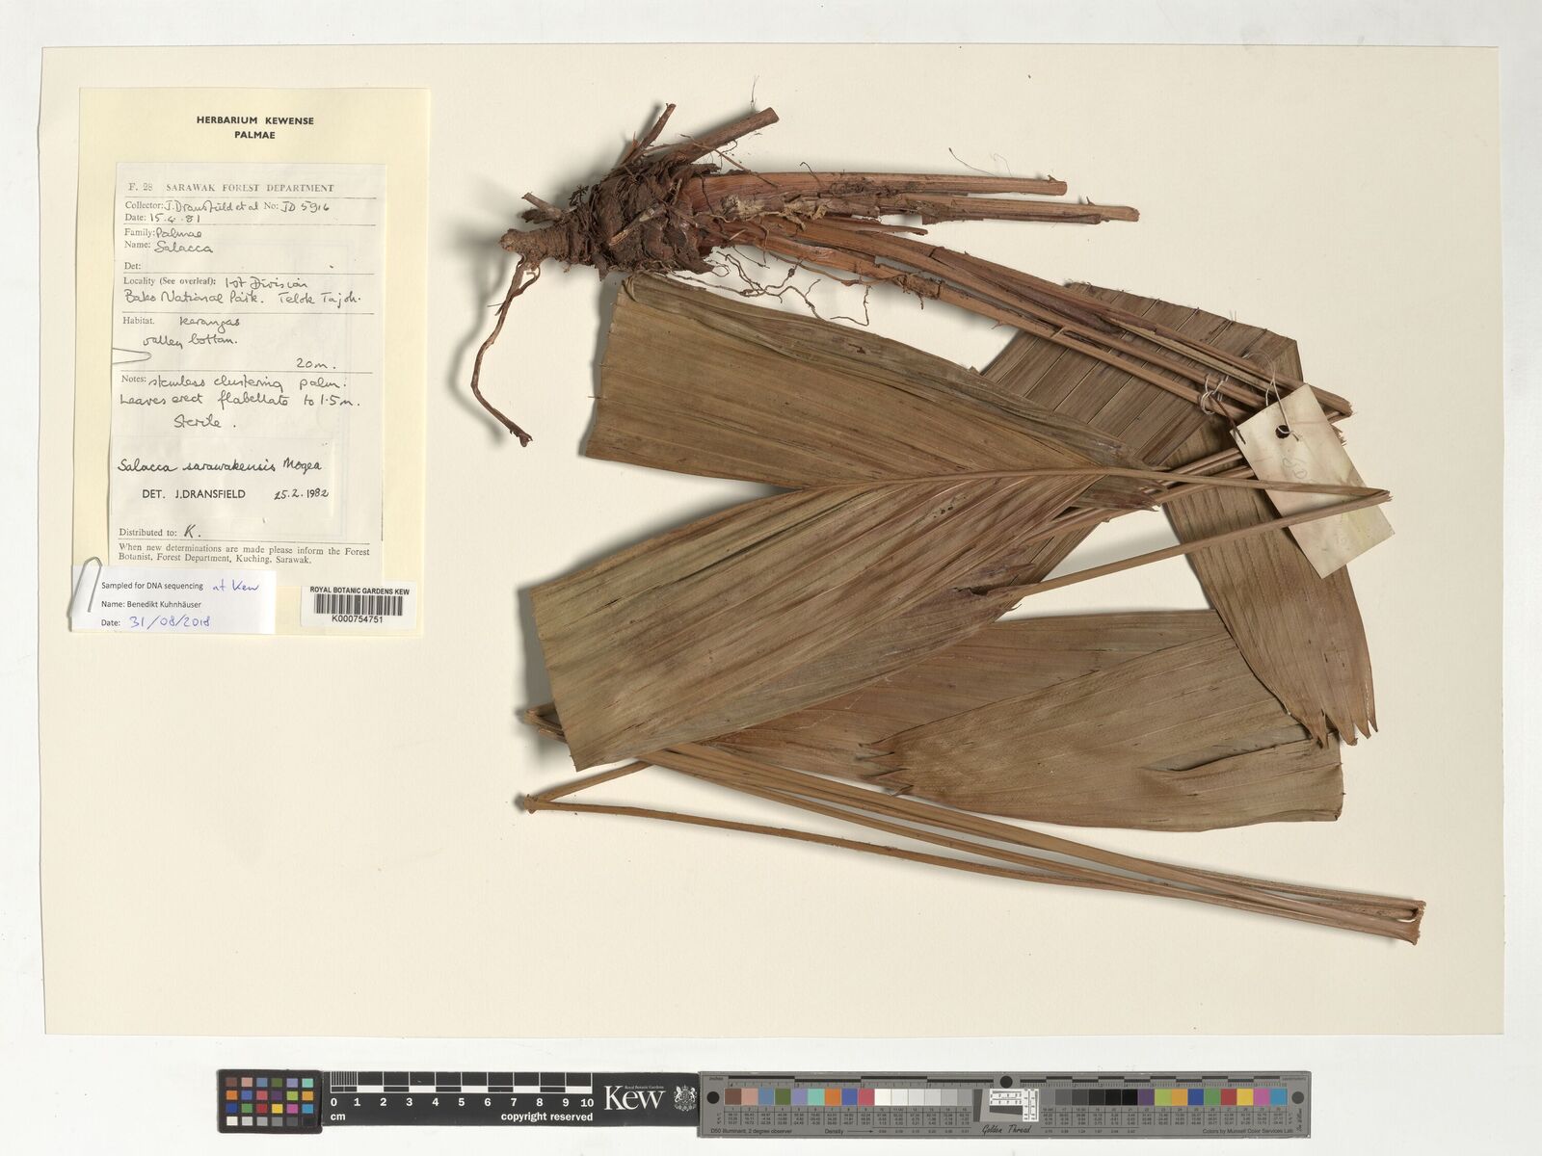Click the Kew logo on the scale bar

(x=633, y=1097)
